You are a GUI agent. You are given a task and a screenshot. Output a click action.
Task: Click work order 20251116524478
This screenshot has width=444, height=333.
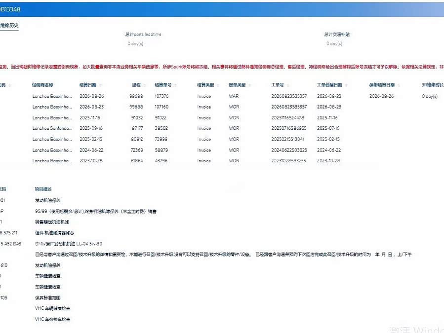(x=288, y=118)
